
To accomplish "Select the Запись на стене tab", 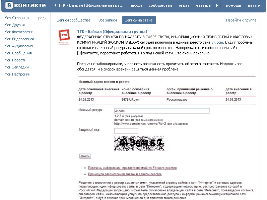I will (x=139, y=20).
